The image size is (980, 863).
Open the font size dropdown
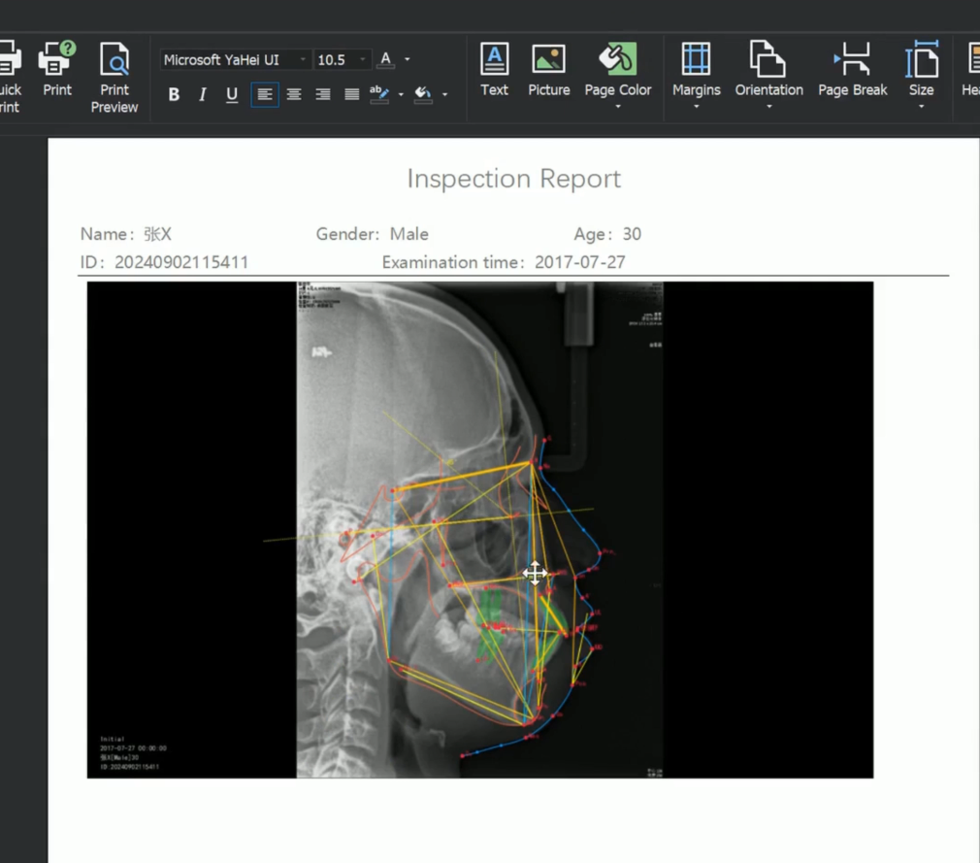(363, 60)
